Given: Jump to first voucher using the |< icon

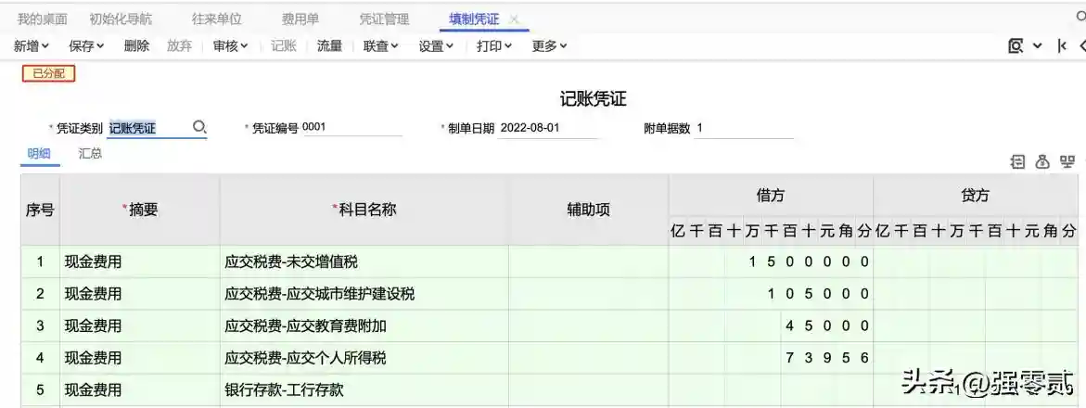Looking at the screenshot, I should [1062, 45].
